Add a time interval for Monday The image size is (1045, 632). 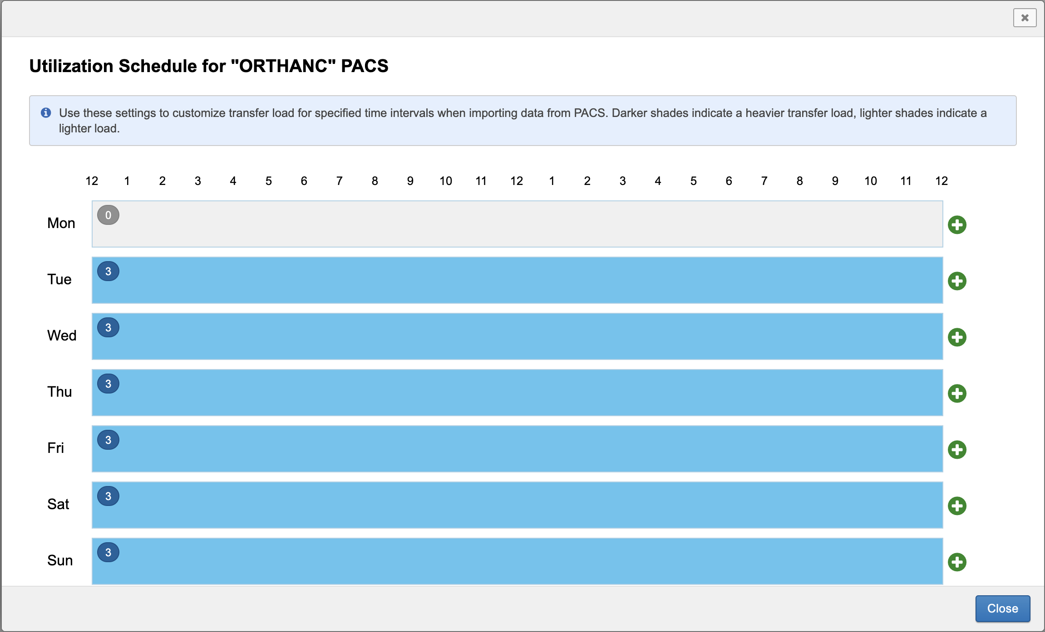click(957, 225)
